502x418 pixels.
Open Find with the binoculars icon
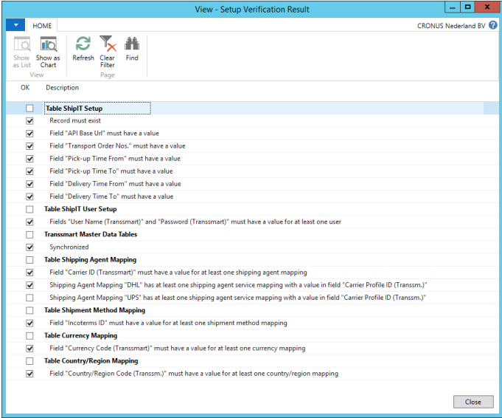pos(132,49)
